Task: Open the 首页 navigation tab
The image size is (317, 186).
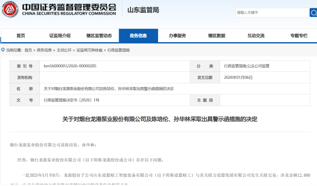Action: [21, 36]
